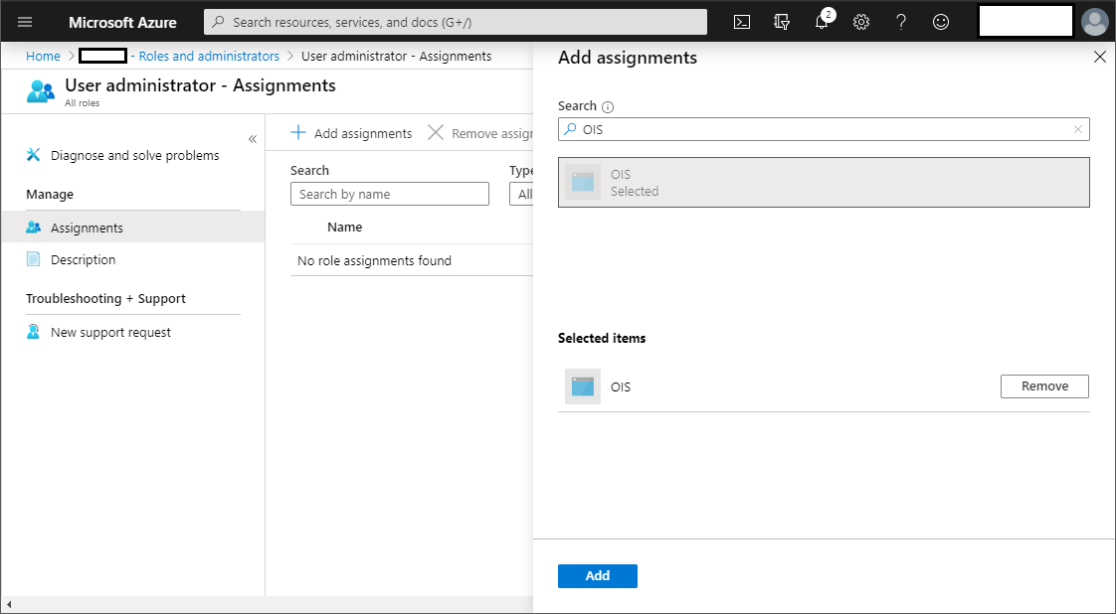
Task: Open Diagnose and solve problems
Action: tap(134, 155)
